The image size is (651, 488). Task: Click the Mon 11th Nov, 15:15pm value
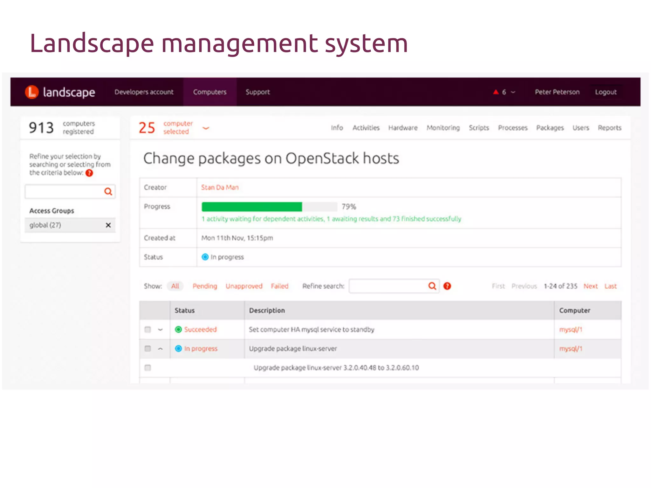click(237, 238)
